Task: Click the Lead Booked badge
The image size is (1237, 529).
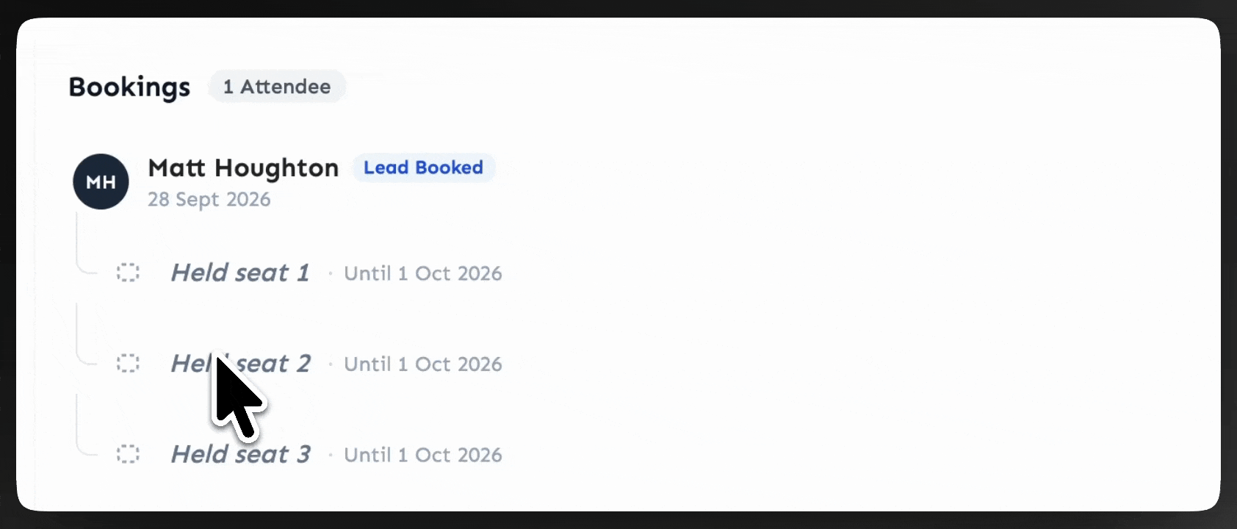Action: 424,168
